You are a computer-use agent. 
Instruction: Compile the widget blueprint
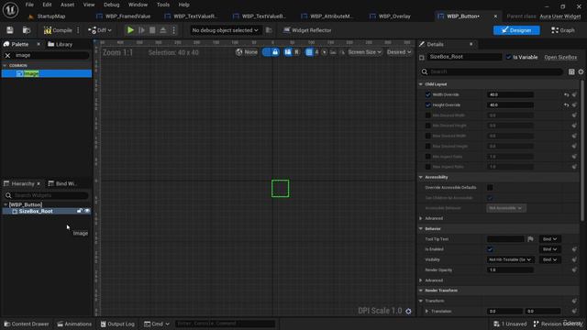point(58,30)
